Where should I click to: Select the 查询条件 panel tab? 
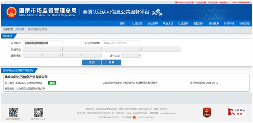(x=8, y=36)
